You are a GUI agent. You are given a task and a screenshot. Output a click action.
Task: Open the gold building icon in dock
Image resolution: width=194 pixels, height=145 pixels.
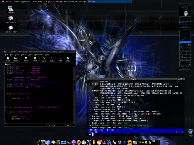(130, 142)
